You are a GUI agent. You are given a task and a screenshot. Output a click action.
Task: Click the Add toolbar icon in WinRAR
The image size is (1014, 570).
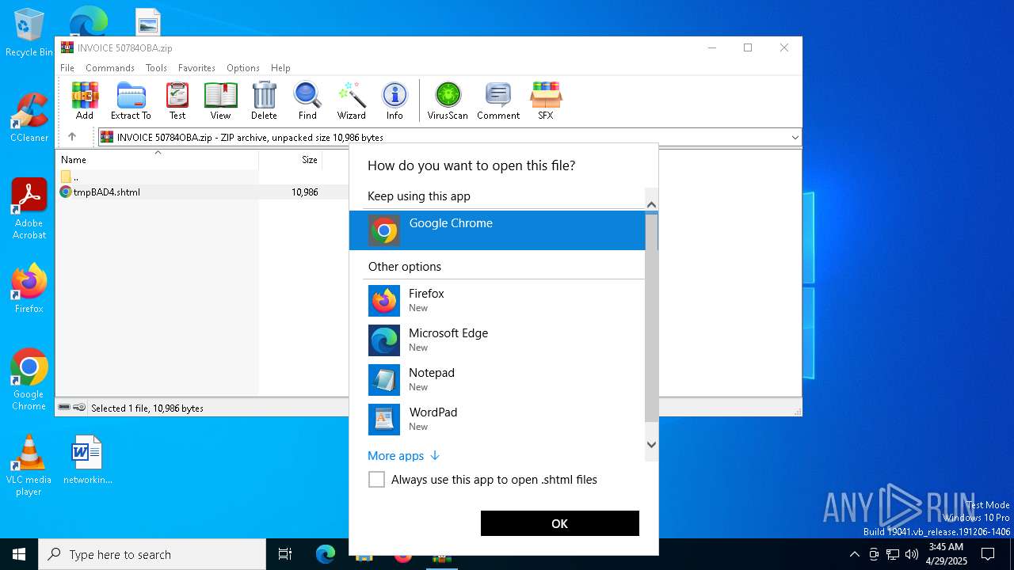pyautogui.click(x=85, y=101)
